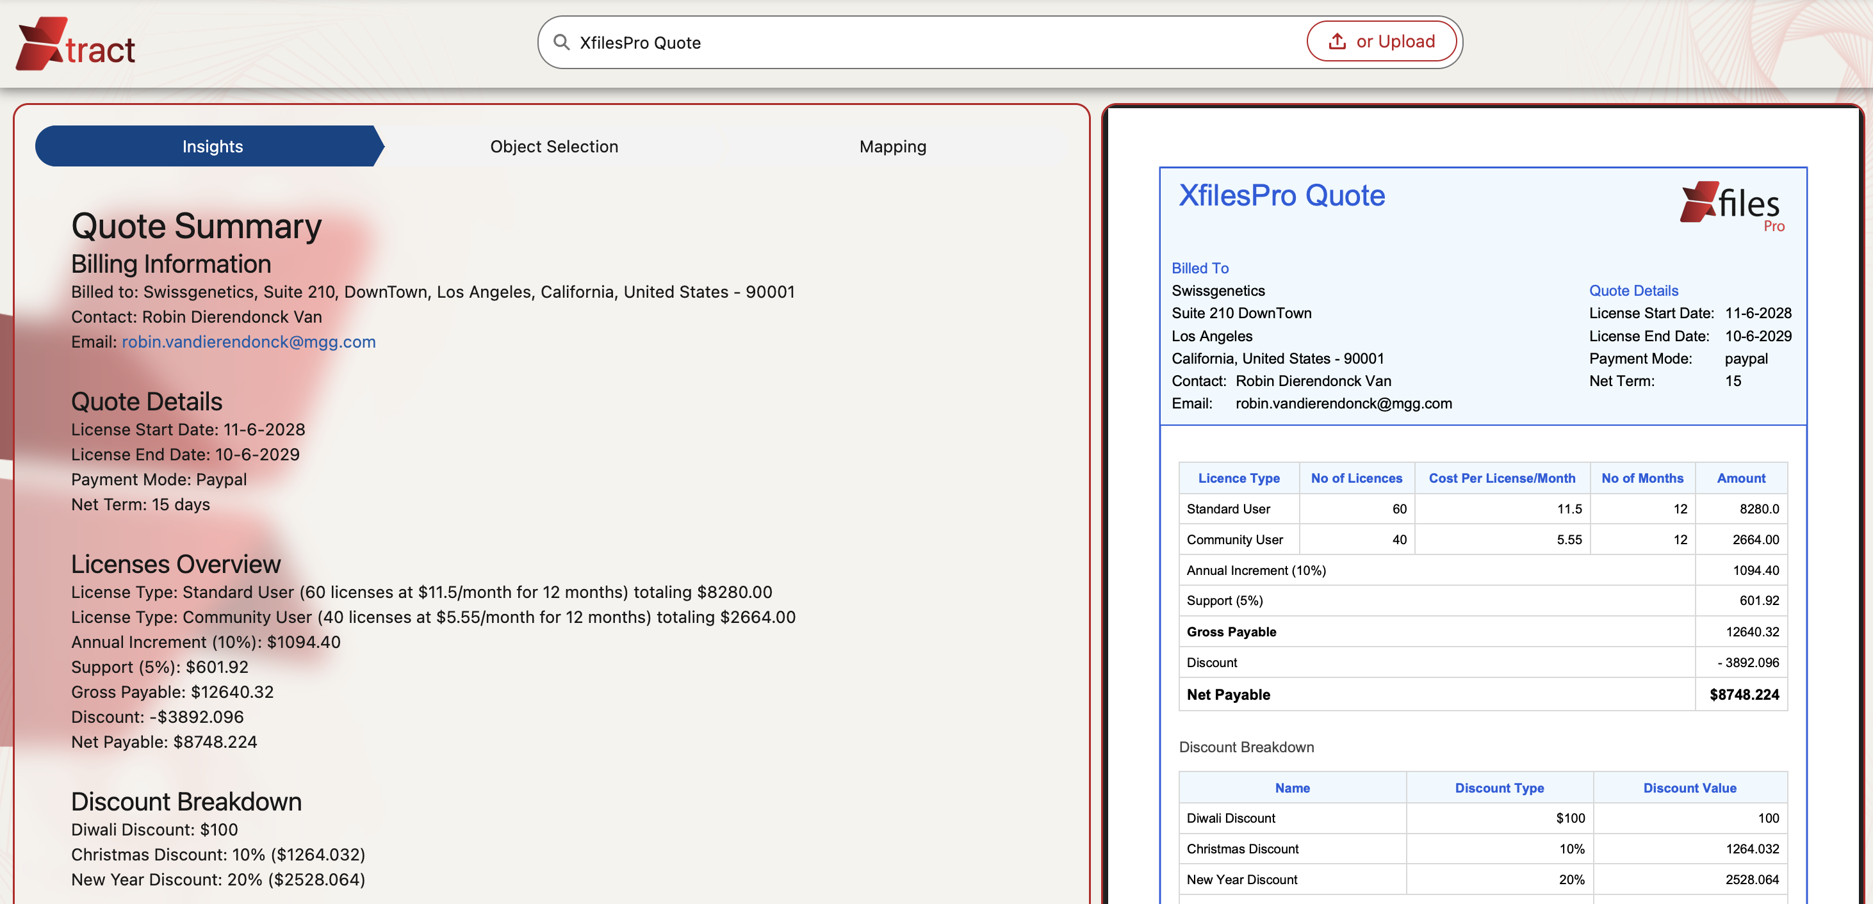Click the upload arrow icon
Screen dimensions: 1873x904
(x=1337, y=42)
